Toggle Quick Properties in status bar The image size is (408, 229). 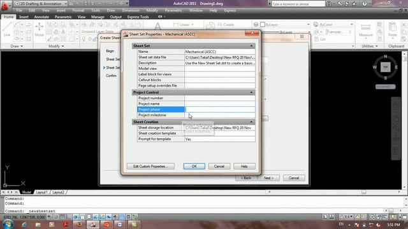(x=128, y=217)
